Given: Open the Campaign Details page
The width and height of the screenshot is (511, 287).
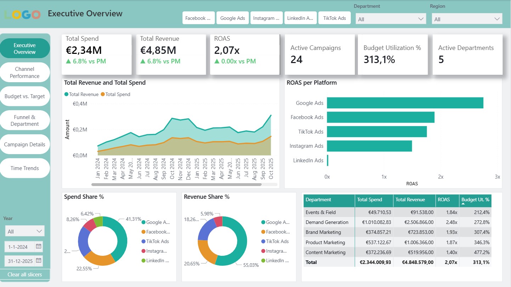Looking at the screenshot, I should point(25,144).
